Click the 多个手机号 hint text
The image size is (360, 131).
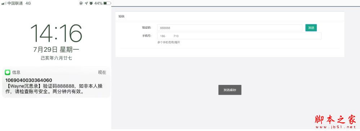click(169, 42)
